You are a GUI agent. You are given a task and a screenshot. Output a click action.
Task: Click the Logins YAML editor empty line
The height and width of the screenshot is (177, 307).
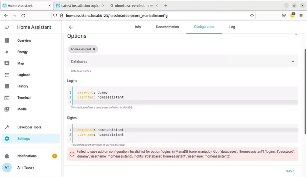(x=185, y=102)
